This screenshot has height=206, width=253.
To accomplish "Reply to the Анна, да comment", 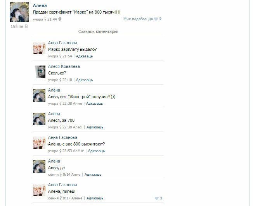I will tap(93, 175).
